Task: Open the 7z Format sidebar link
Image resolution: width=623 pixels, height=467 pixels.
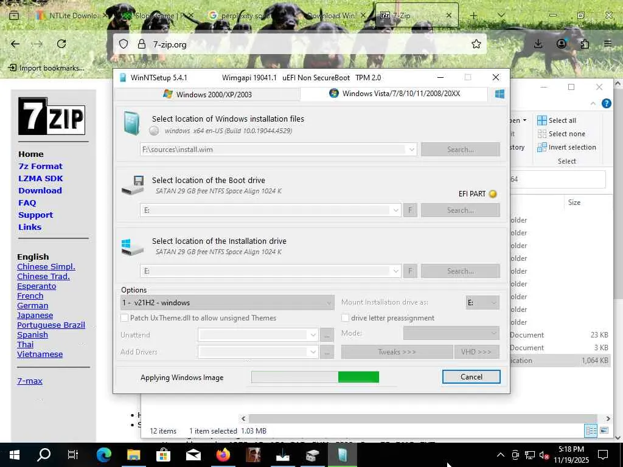Action: coord(40,167)
